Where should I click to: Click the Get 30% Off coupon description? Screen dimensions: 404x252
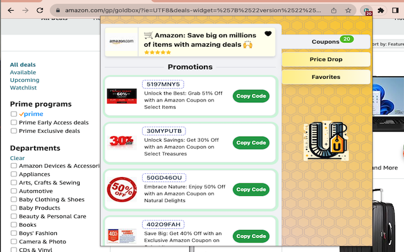click(181, 147)
